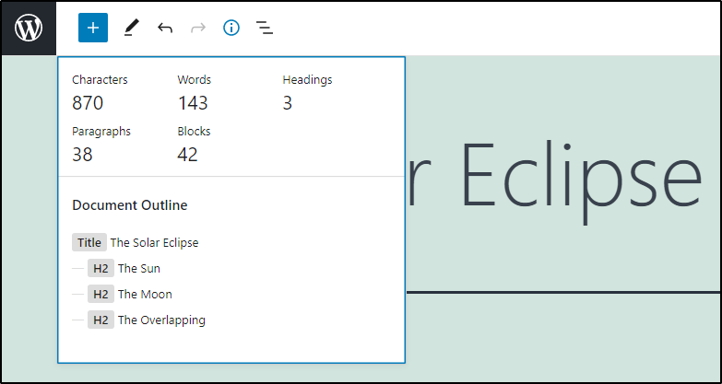Click the Paragraphs label

point(101,132)
